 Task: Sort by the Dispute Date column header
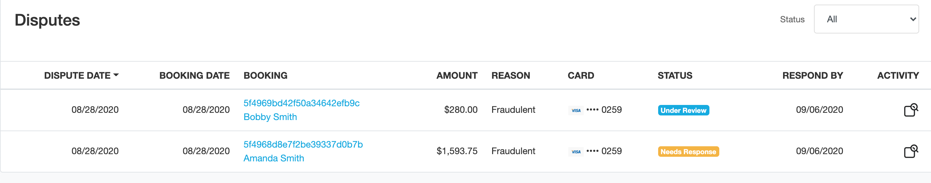[x=77, y=75]
